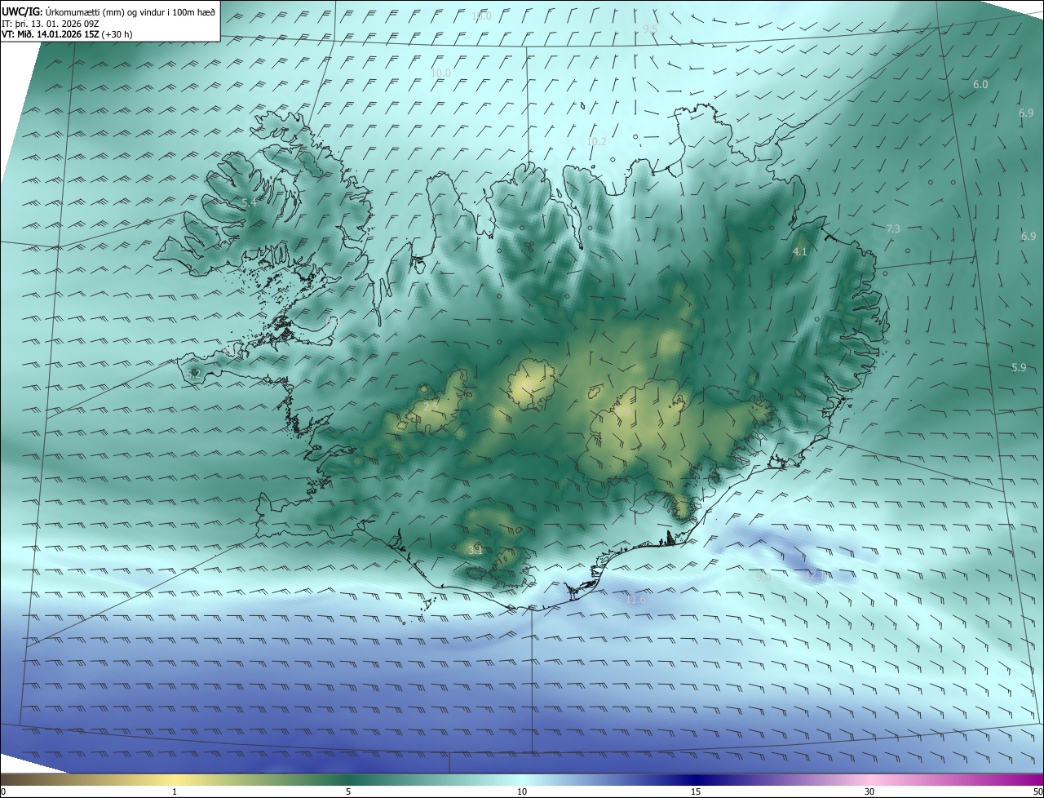Click the 0 tick on the color scale
This screenshot has width=1044, height=798.
pyautogui.click(x=3, y=791)
